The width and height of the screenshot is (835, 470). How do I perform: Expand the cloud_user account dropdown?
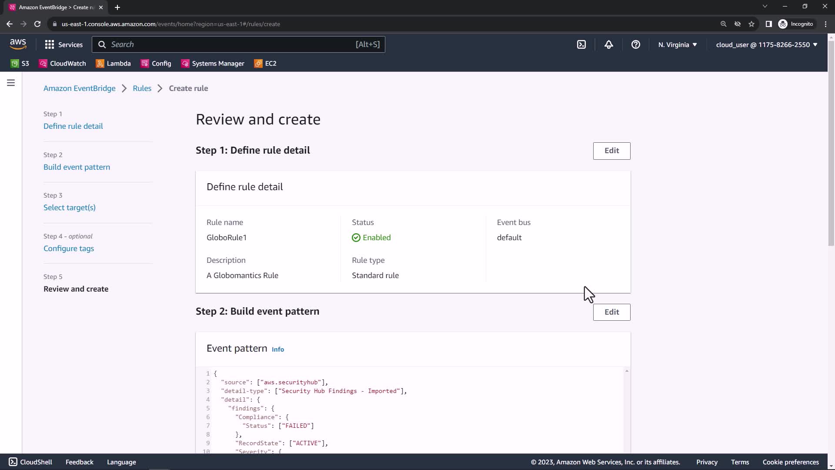(766, 44)
